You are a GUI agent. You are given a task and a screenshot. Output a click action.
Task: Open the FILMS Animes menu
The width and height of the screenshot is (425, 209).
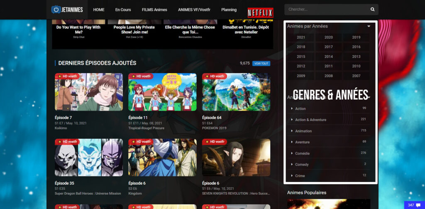tap(154, 10)
